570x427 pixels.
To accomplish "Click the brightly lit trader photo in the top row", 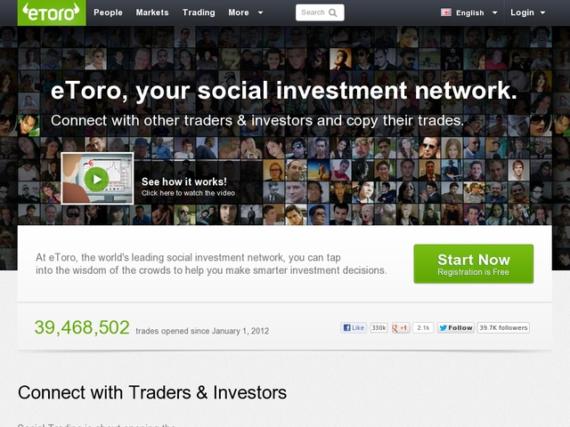I will tap(340, 59).
